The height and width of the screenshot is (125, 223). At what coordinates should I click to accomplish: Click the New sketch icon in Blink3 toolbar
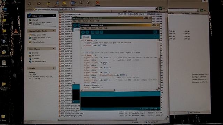coord(92,32)
